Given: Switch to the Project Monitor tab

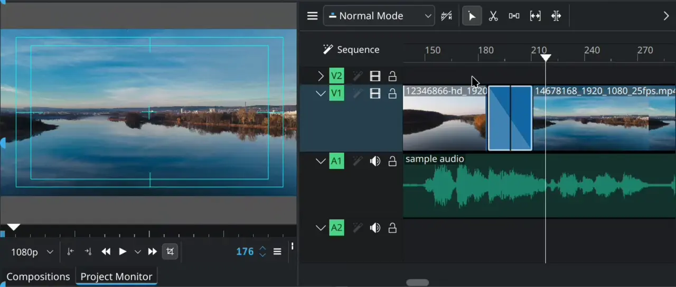Looking at the screenshot, I should coord(116,276).
